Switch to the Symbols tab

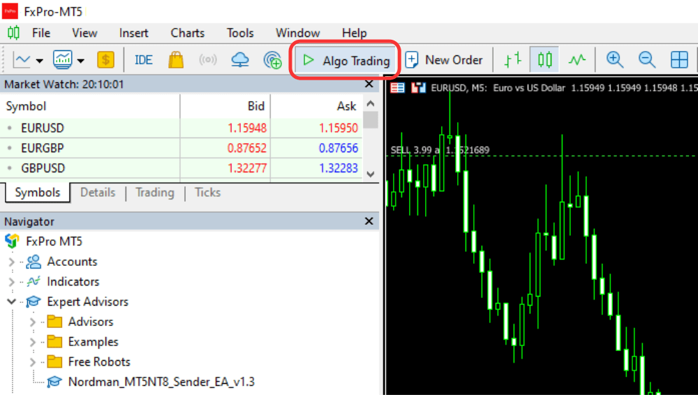[x=38, y=193]
